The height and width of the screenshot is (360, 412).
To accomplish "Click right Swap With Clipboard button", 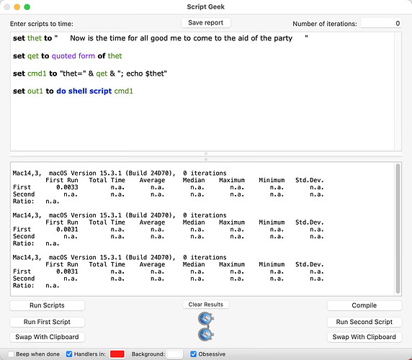I will [x=364, y=337].
